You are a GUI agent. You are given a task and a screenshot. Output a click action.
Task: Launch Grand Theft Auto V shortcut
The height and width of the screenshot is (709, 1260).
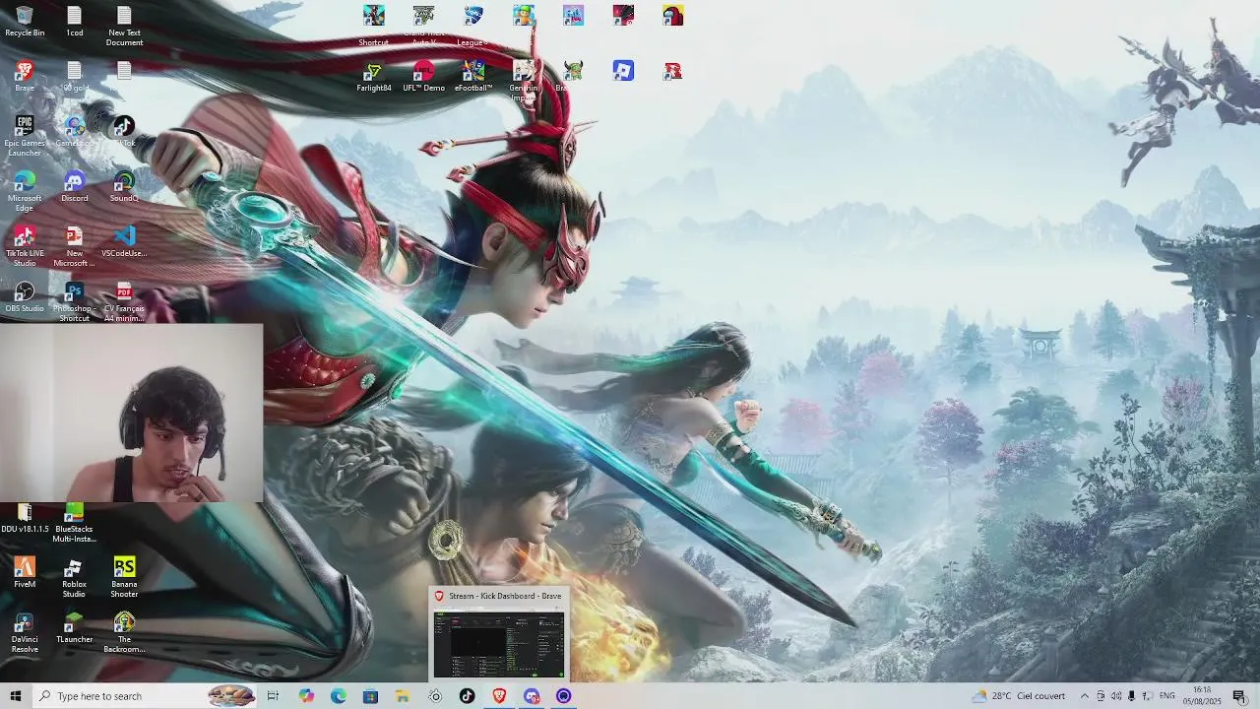(x=423, y=26)
